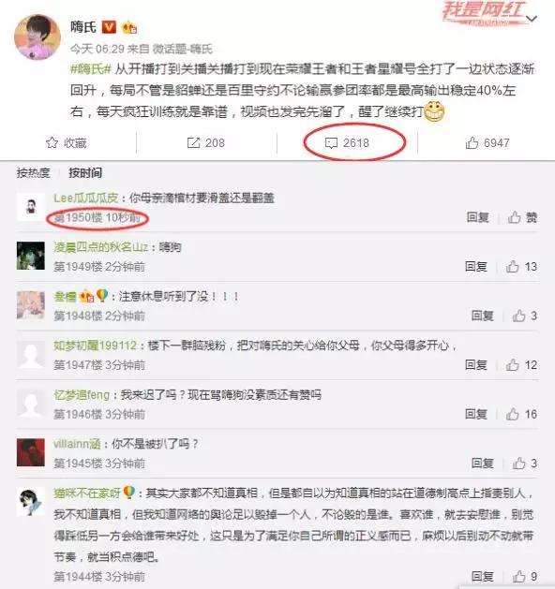This screenshot has width=555, height=589.
Task: Like the 嗨狗 comment with 13 likes
Action: (512, 267)
